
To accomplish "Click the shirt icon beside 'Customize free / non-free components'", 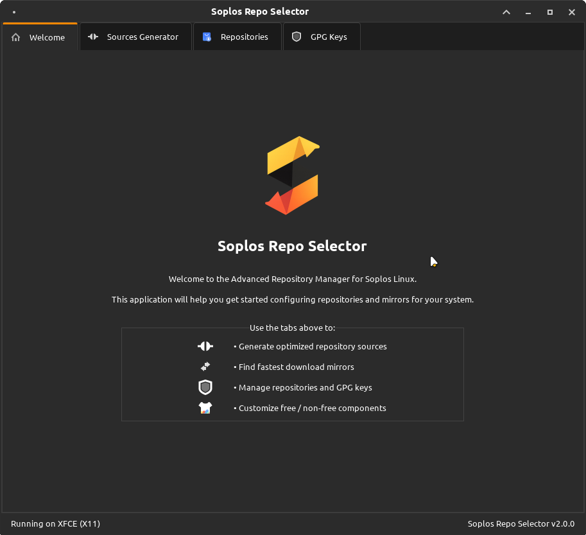I will [205, 408].
